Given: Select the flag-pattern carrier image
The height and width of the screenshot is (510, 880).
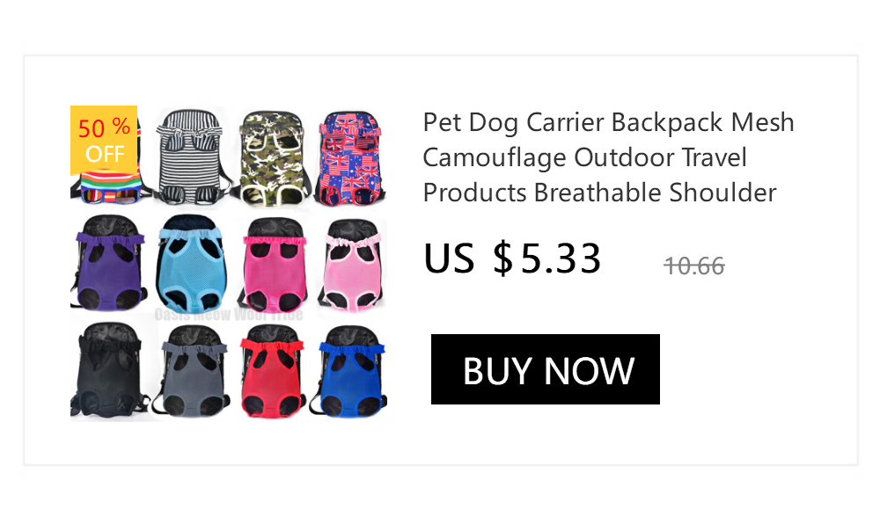Looking at the screenshot, I should (x=350, y=158).
